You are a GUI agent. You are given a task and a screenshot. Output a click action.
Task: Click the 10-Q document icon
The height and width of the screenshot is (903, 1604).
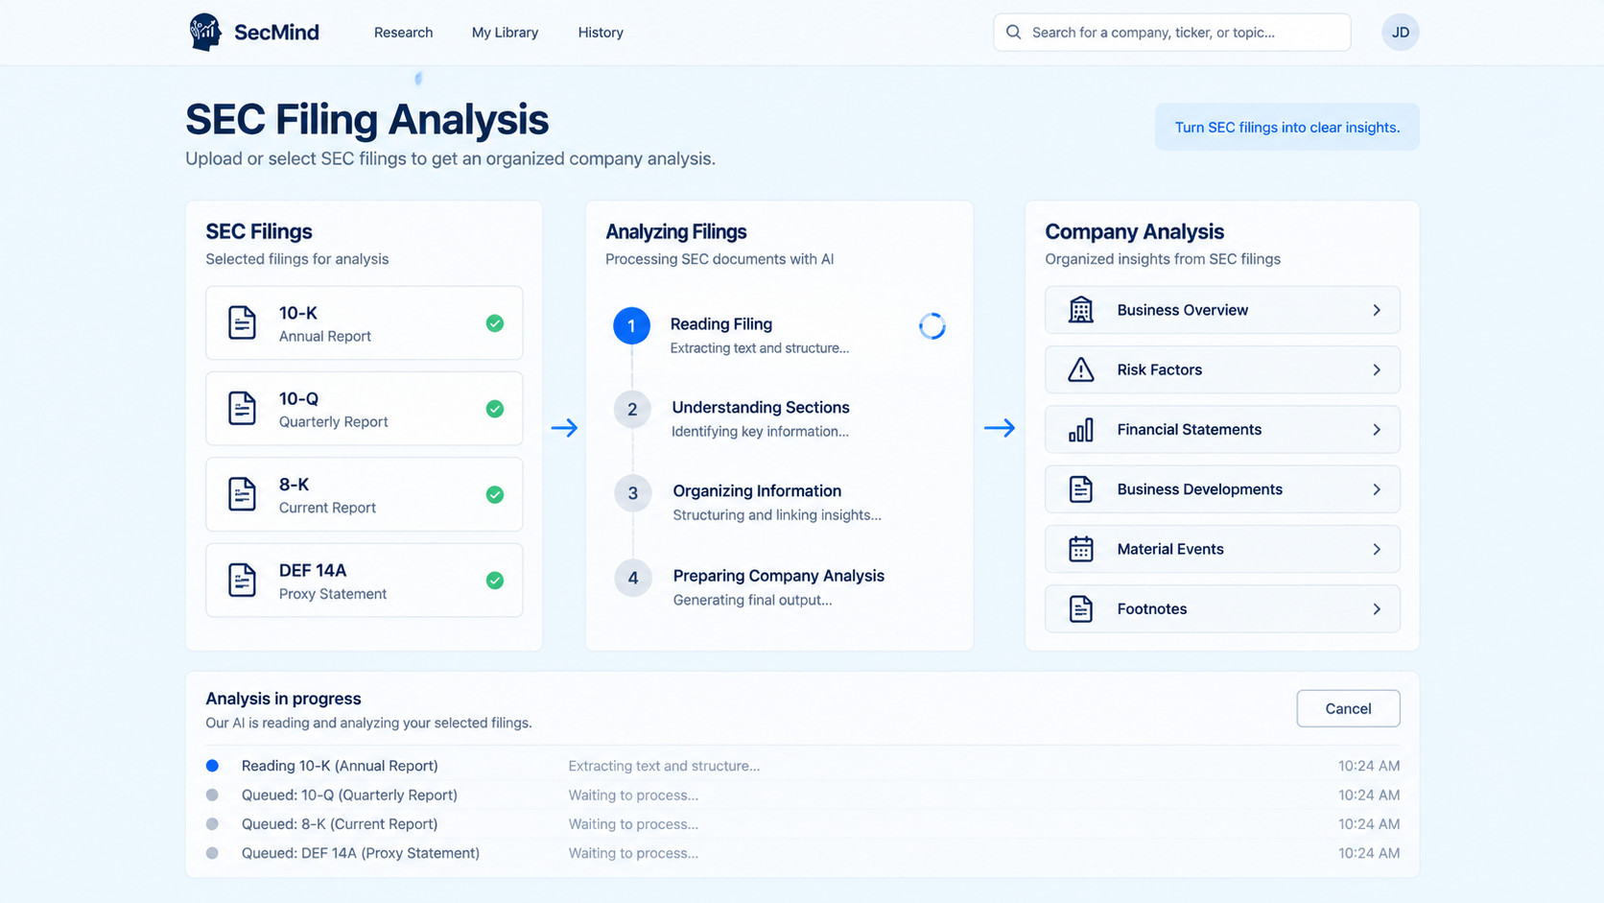[x=242, y=409]
